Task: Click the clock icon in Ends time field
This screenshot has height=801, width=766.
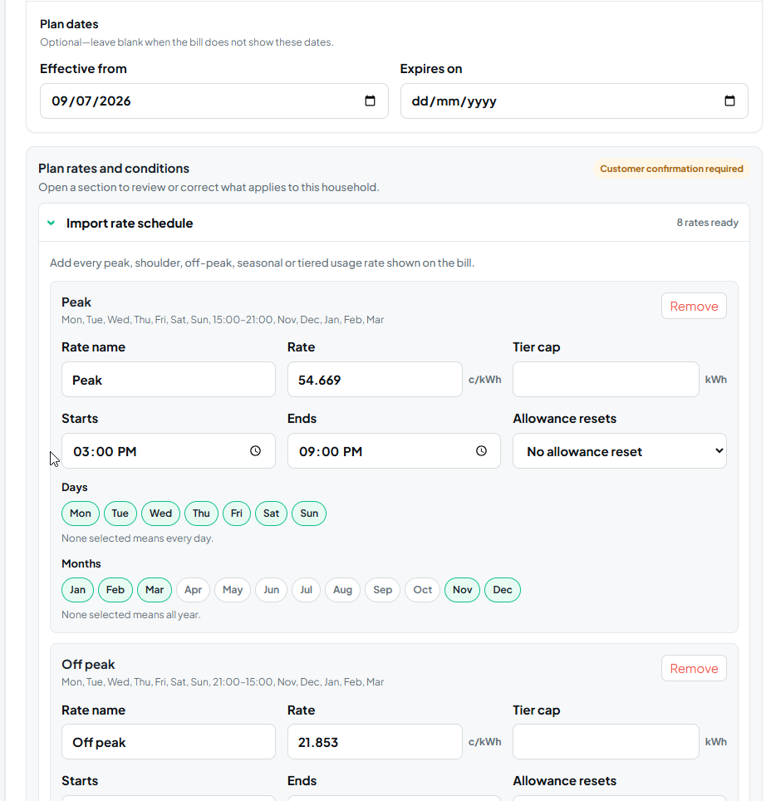Action: point(481,451)
